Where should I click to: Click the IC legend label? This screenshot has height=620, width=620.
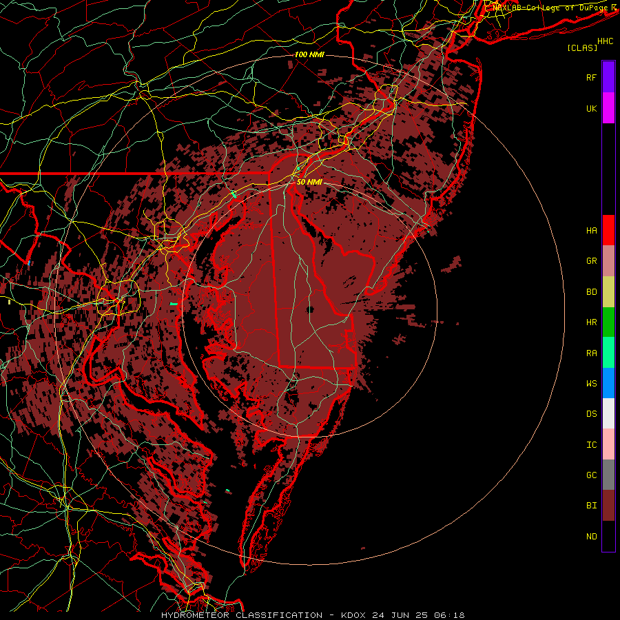[x=591, y=445]
